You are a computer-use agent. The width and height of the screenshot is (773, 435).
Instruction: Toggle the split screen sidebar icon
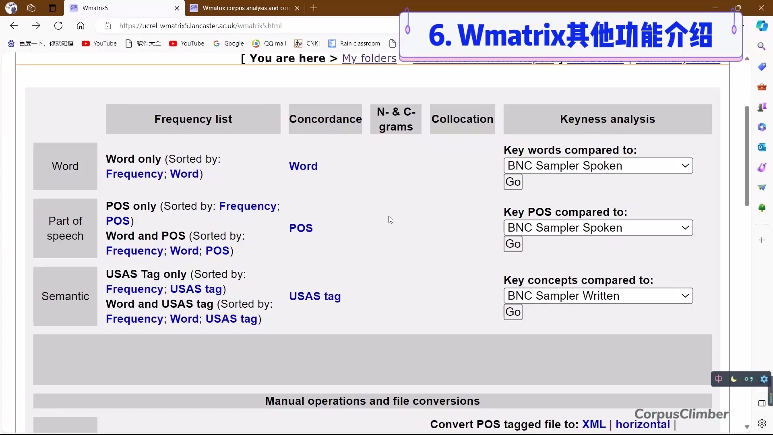click(762, 403)
